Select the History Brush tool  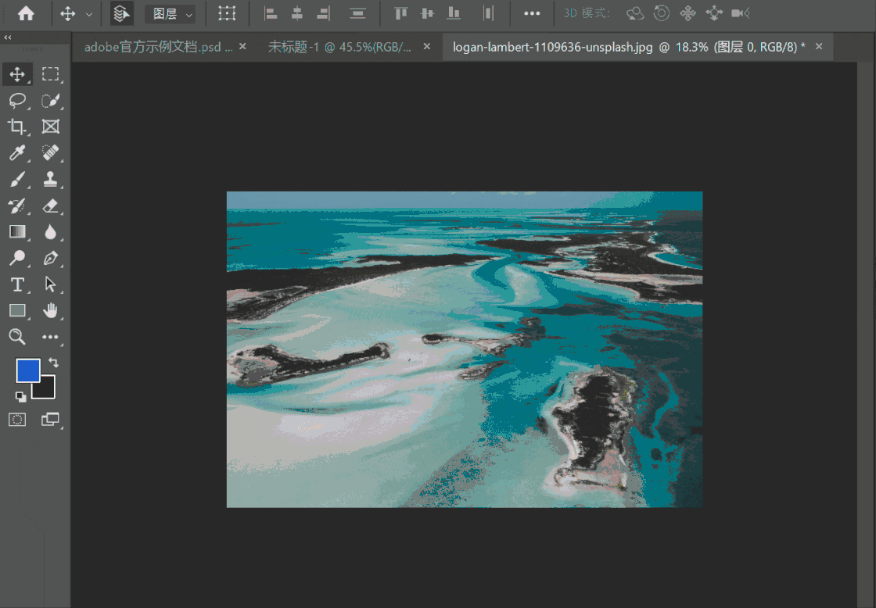pyautogui.click(x=17, y=206)
